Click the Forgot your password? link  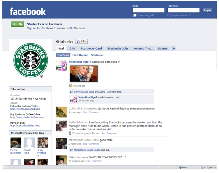tap(179, 15)
